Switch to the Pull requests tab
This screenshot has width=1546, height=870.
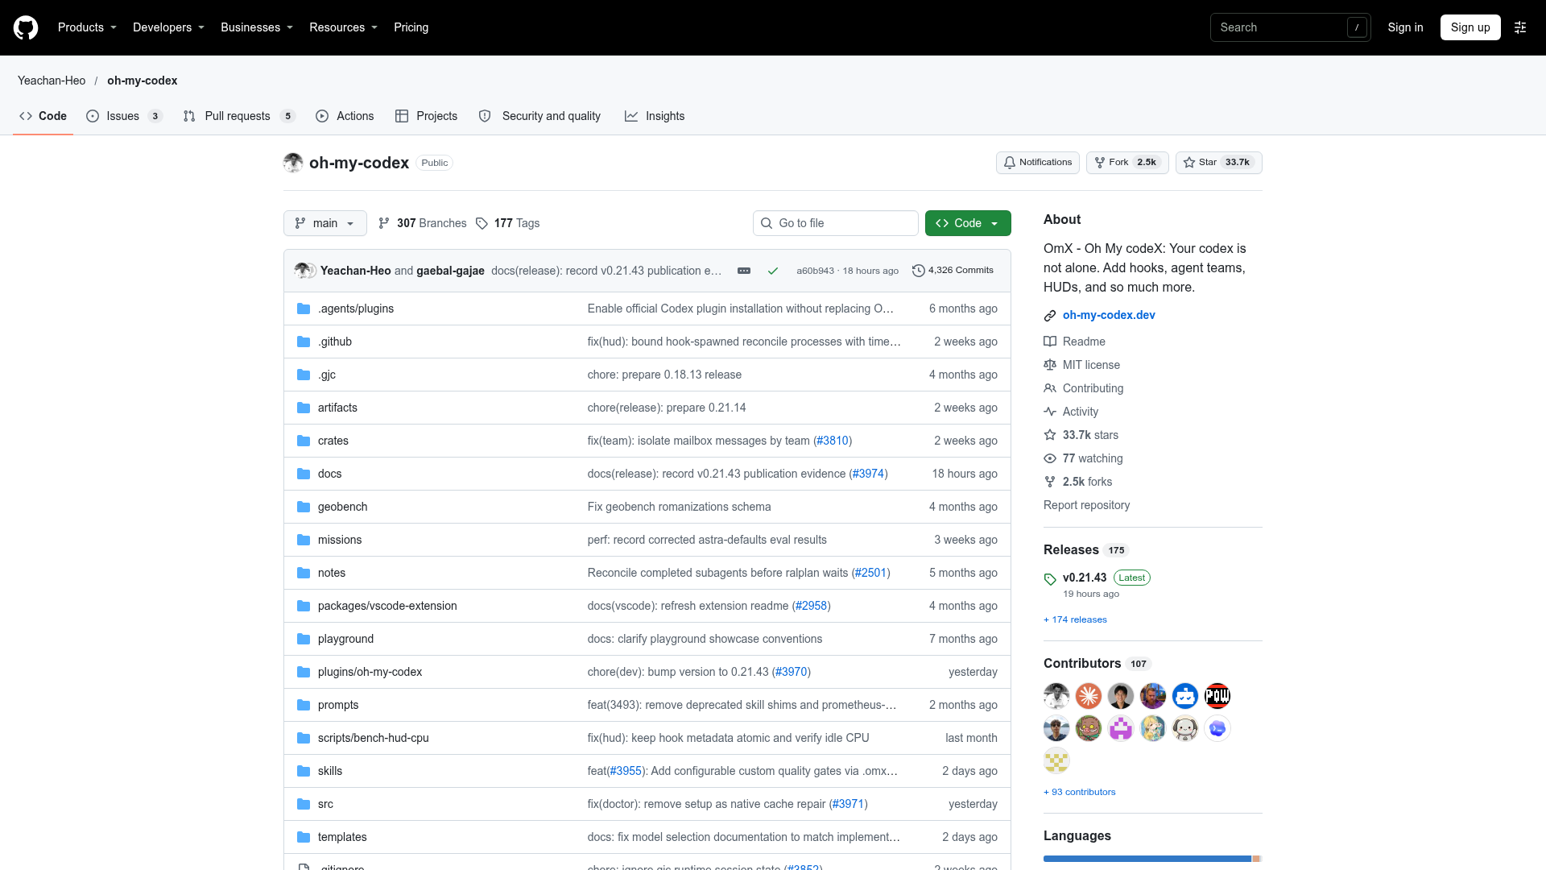point(239,116)
